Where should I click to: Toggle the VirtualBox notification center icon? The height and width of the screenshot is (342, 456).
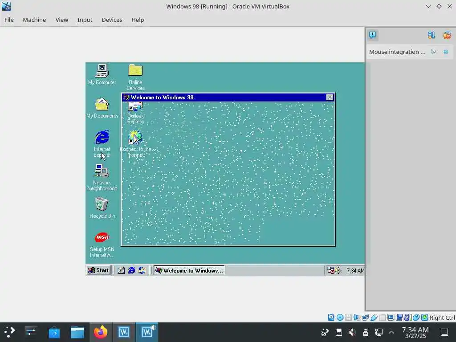[x=373, y=35]
